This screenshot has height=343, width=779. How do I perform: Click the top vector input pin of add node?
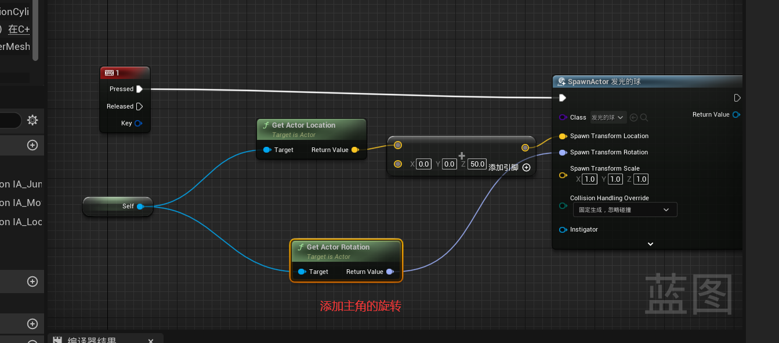point(397,145)
